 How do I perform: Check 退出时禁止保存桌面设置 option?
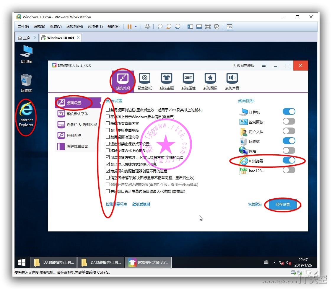pyautogui.click(x=108, y=144)
